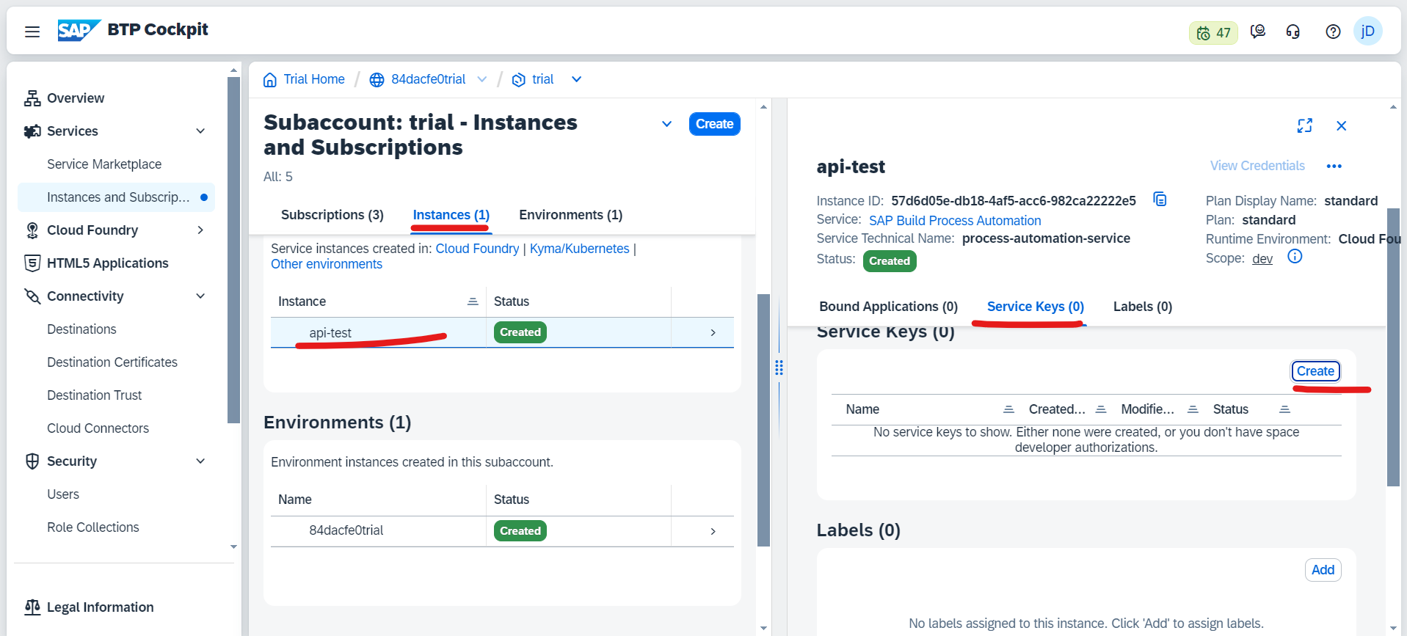Open Destination Certificates in sidebar

(x=112, y=362)
